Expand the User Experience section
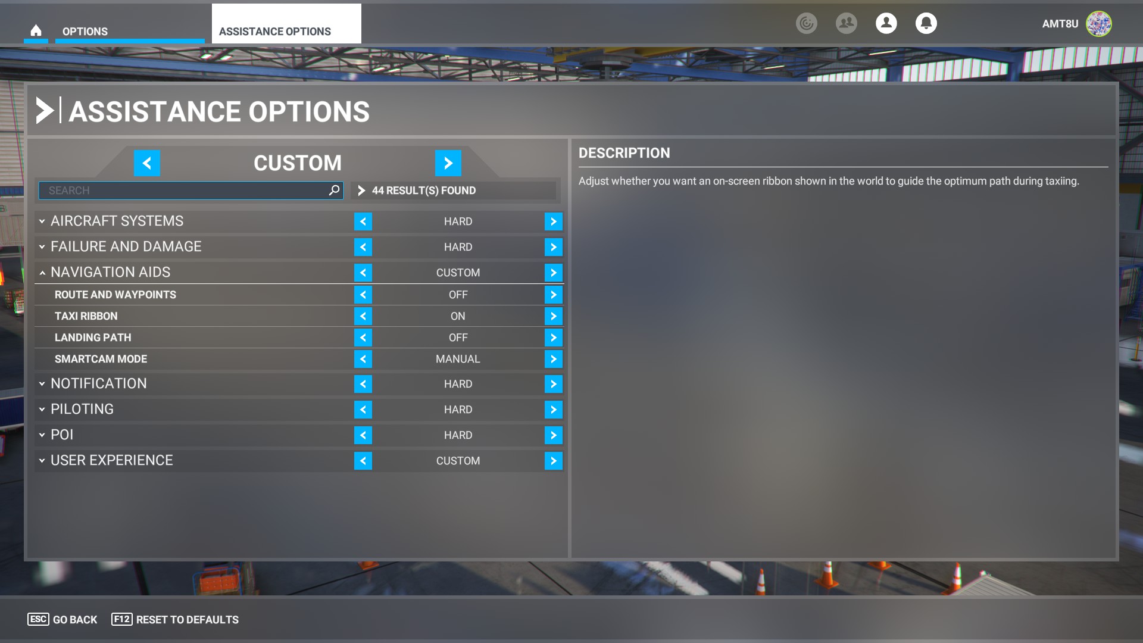The height and width of the screenshot is (643, 1143). [41, 460]
